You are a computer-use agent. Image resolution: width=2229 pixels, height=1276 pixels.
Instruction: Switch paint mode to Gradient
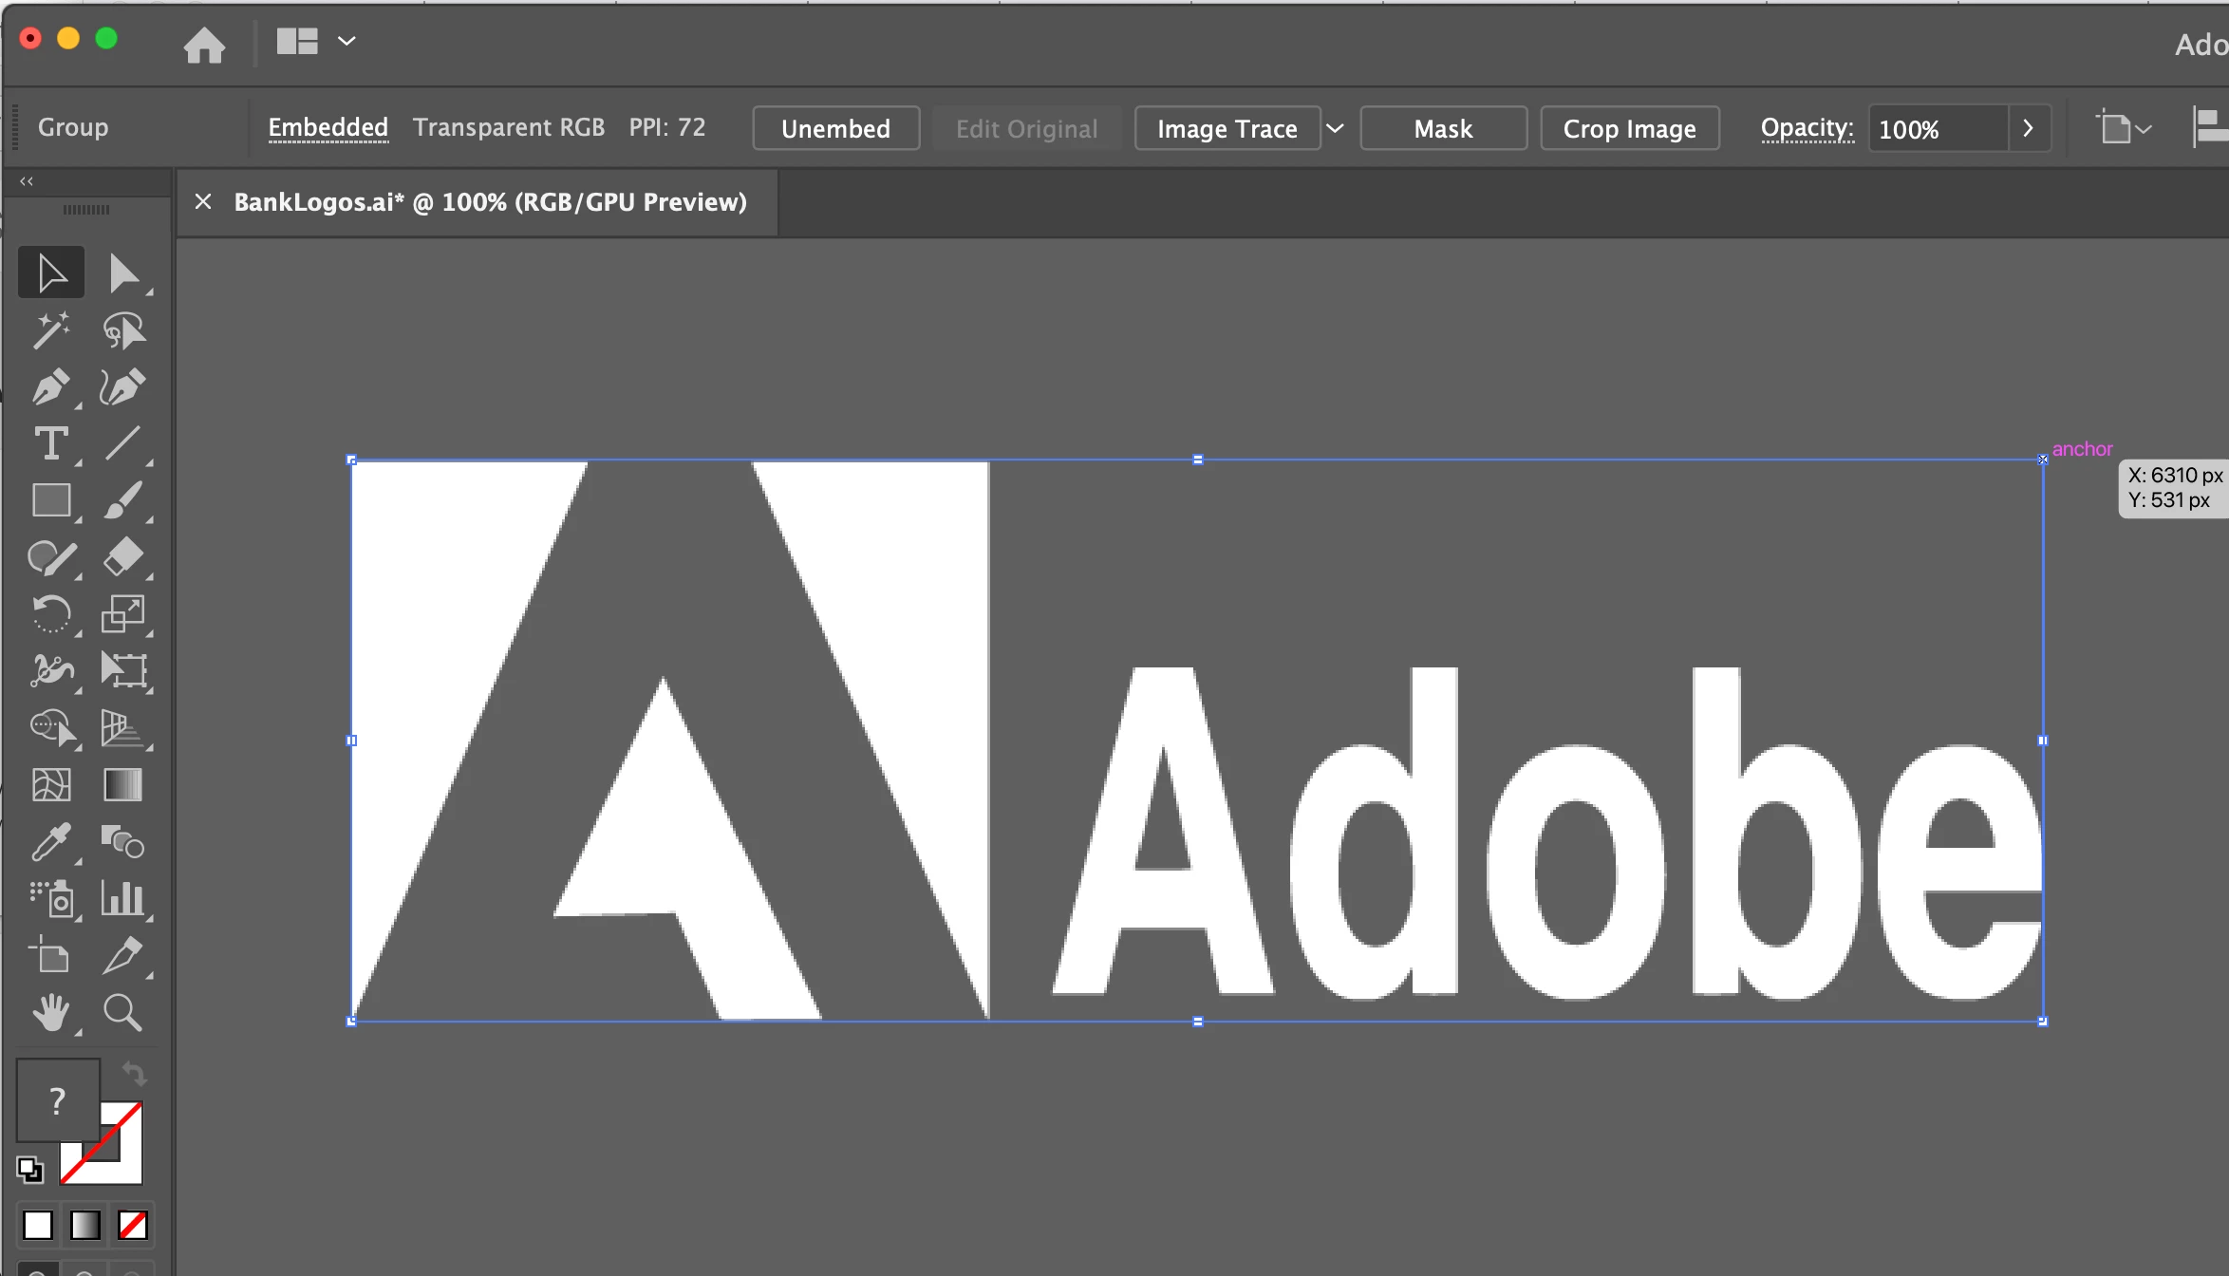85,1226
